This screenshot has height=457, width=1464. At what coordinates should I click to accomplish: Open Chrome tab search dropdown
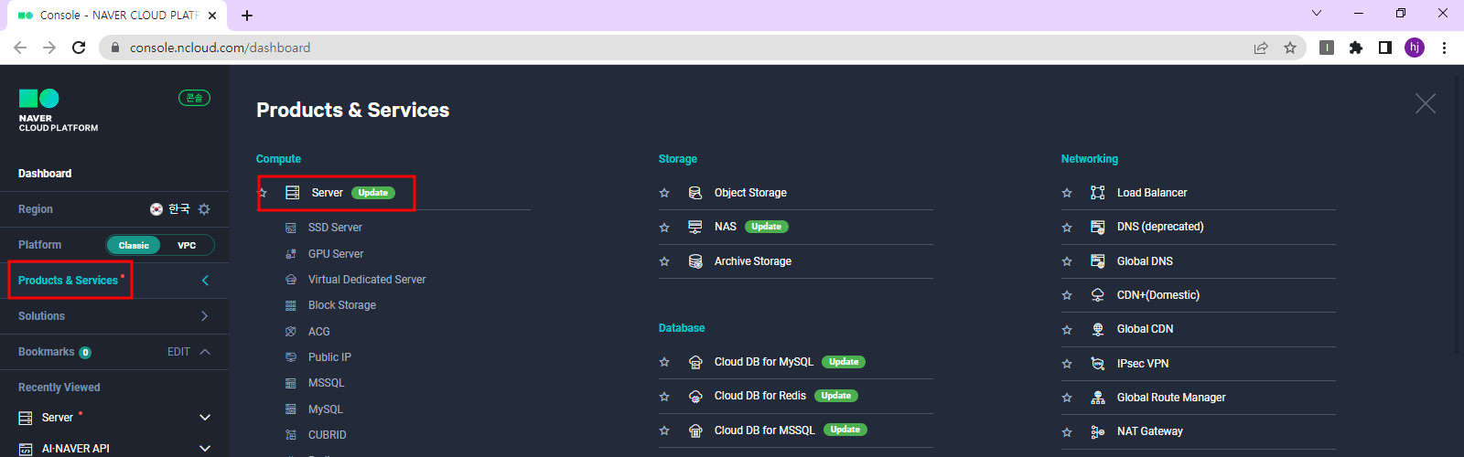point(1317,14)
